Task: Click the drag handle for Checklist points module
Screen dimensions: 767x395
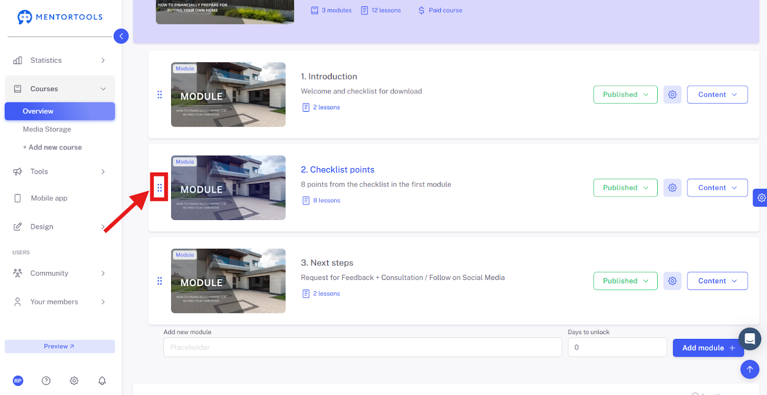Action: click(160, 188)
